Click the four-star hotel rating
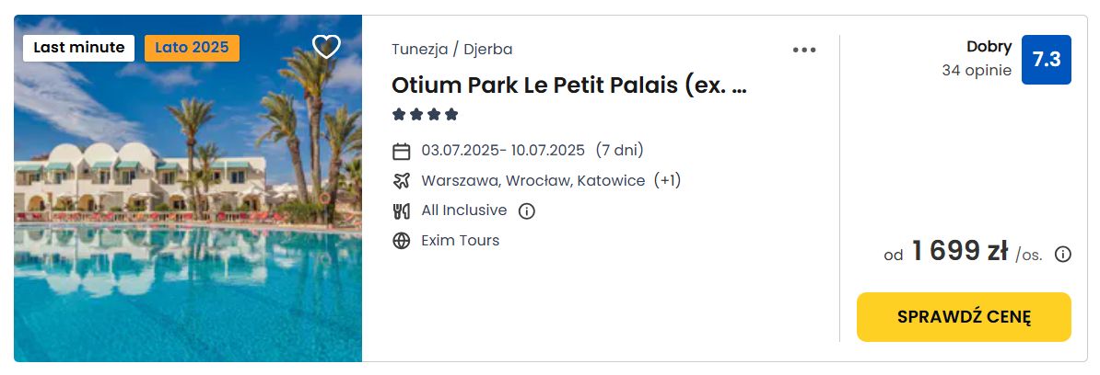This screenshot has height=375, width=1100. 425,114
